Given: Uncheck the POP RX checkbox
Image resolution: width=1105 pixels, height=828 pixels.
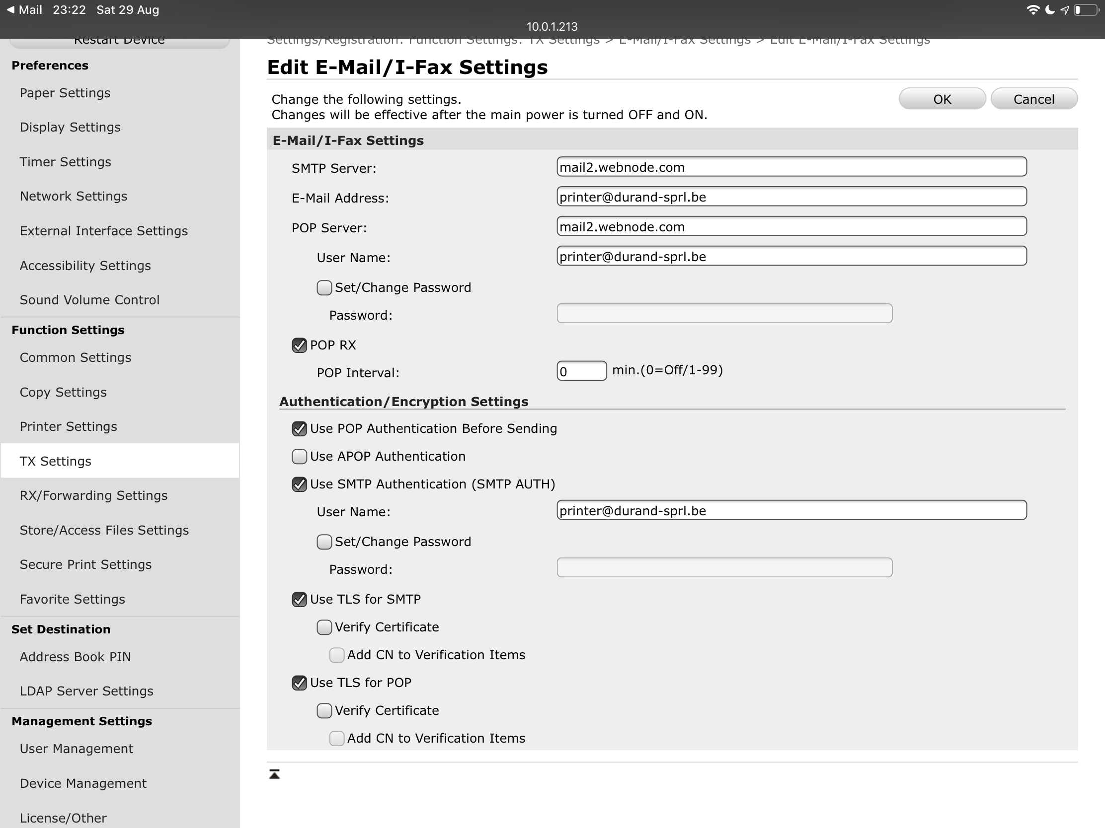Looking at the screenshot, I should point(299,345).
